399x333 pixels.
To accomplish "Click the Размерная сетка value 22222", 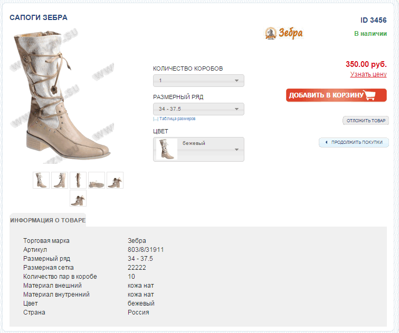I will tap(137, 268).
